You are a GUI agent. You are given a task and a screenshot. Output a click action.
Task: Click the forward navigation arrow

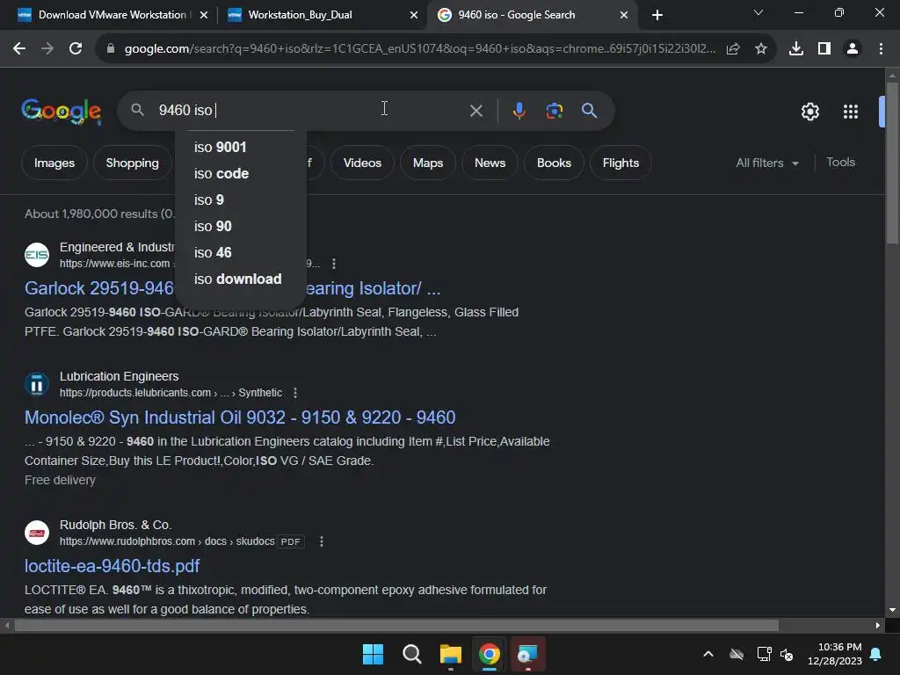(x=47, y=49)
